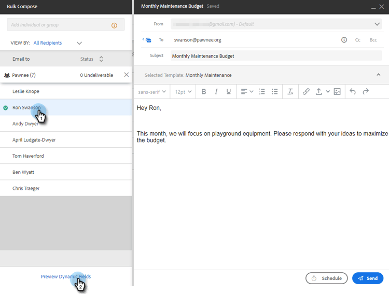Close the compose window
Image resolution: width=389 pixels, height=294 pixels.
click(382, 7)
